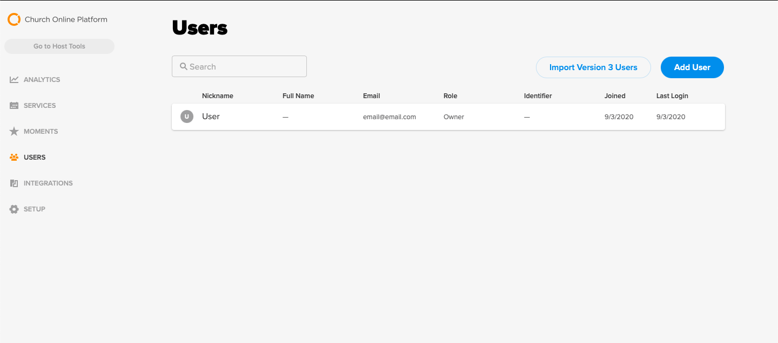Screen dimensions: 778x343
Task: Click the Joined column header
Action: (615, 96)
